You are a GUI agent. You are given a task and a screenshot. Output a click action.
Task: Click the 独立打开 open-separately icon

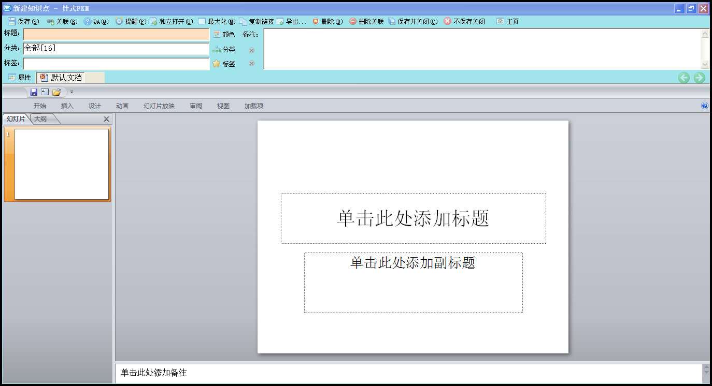[153, 22]
